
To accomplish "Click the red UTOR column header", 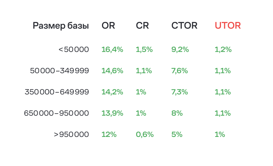I will tap(228, 26).
